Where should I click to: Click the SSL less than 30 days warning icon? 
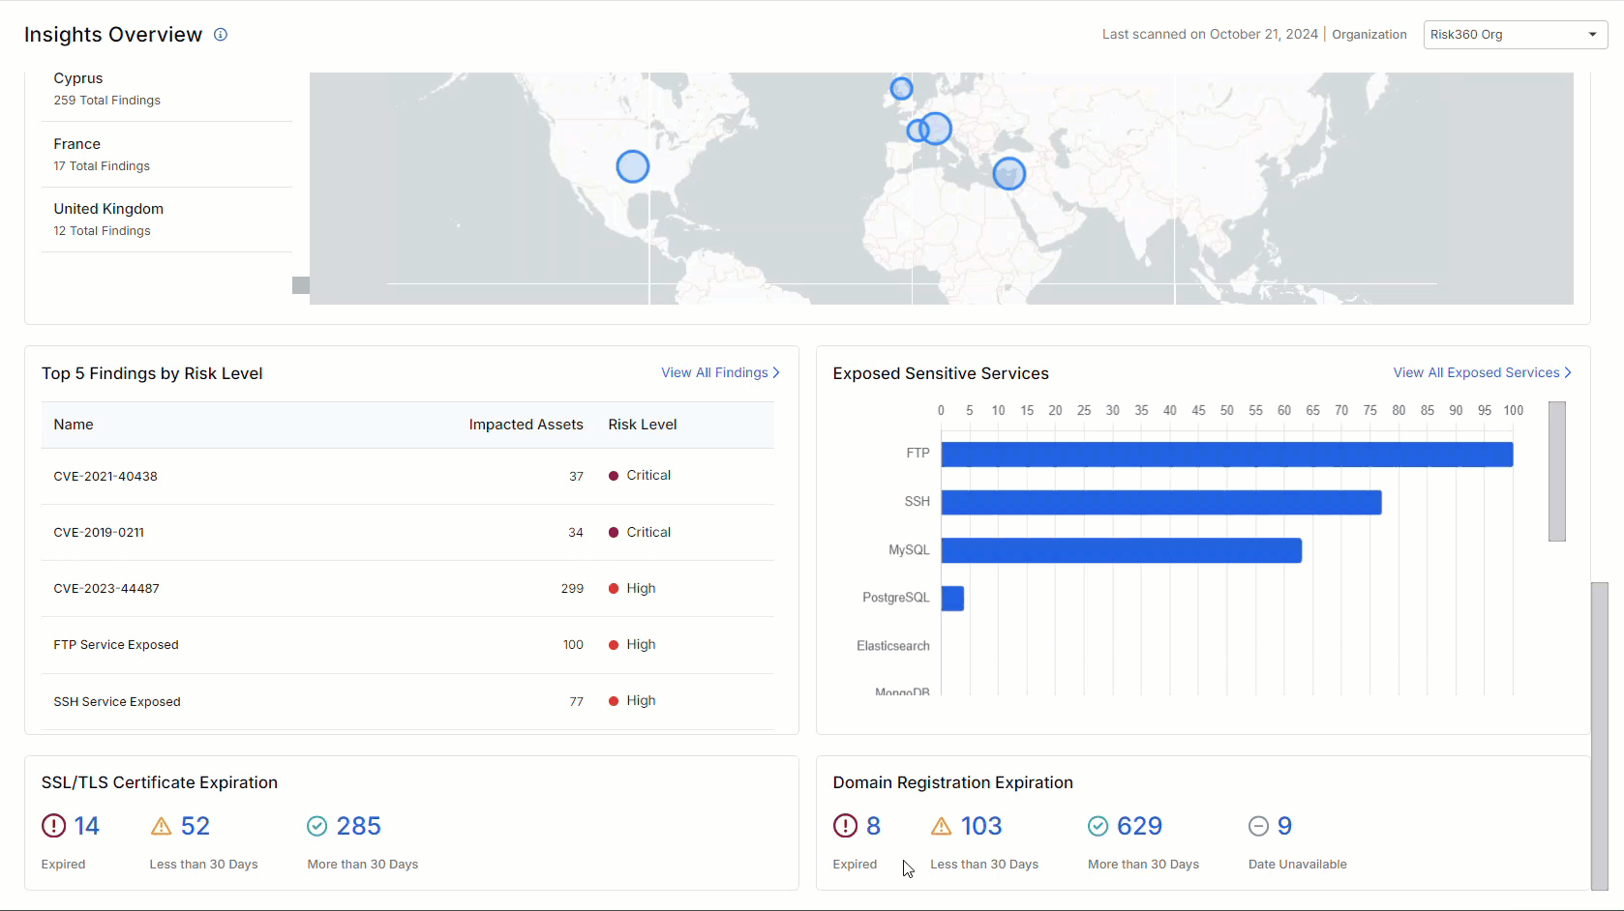(162, 826)
